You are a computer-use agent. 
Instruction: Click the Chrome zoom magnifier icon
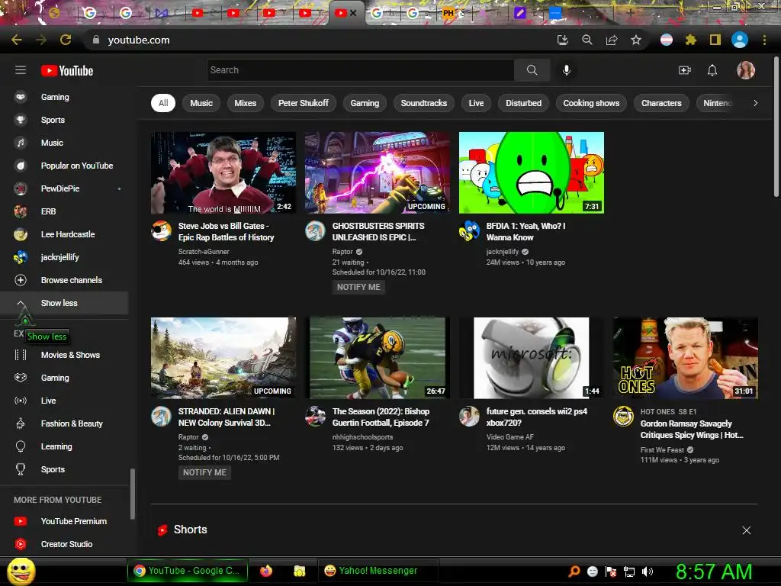tap(587, 40)
